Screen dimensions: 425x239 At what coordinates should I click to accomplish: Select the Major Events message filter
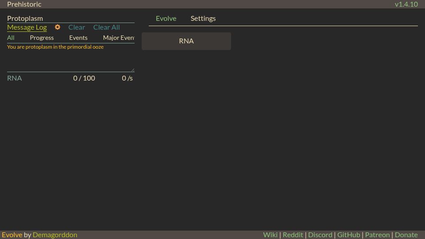tap(119, 38)
